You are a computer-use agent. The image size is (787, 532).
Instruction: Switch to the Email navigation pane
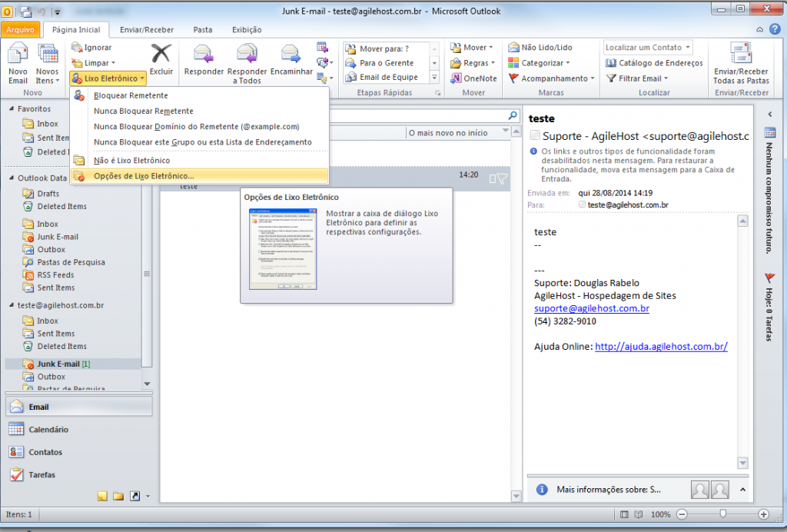point(79,407)
